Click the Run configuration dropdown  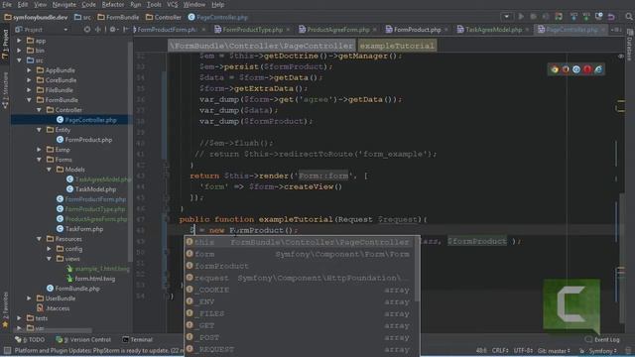[x=506, y=17]
